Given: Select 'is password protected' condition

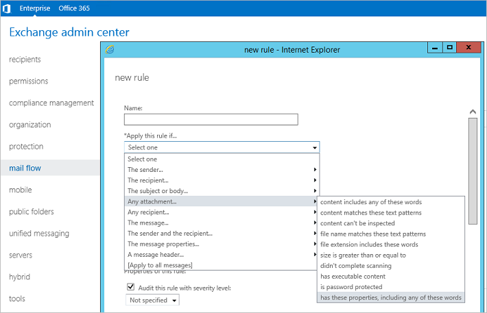Looking at the screenshot, I should (391, 287).
